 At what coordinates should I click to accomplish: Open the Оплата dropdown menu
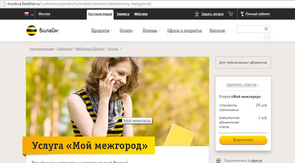click(127, 30)
